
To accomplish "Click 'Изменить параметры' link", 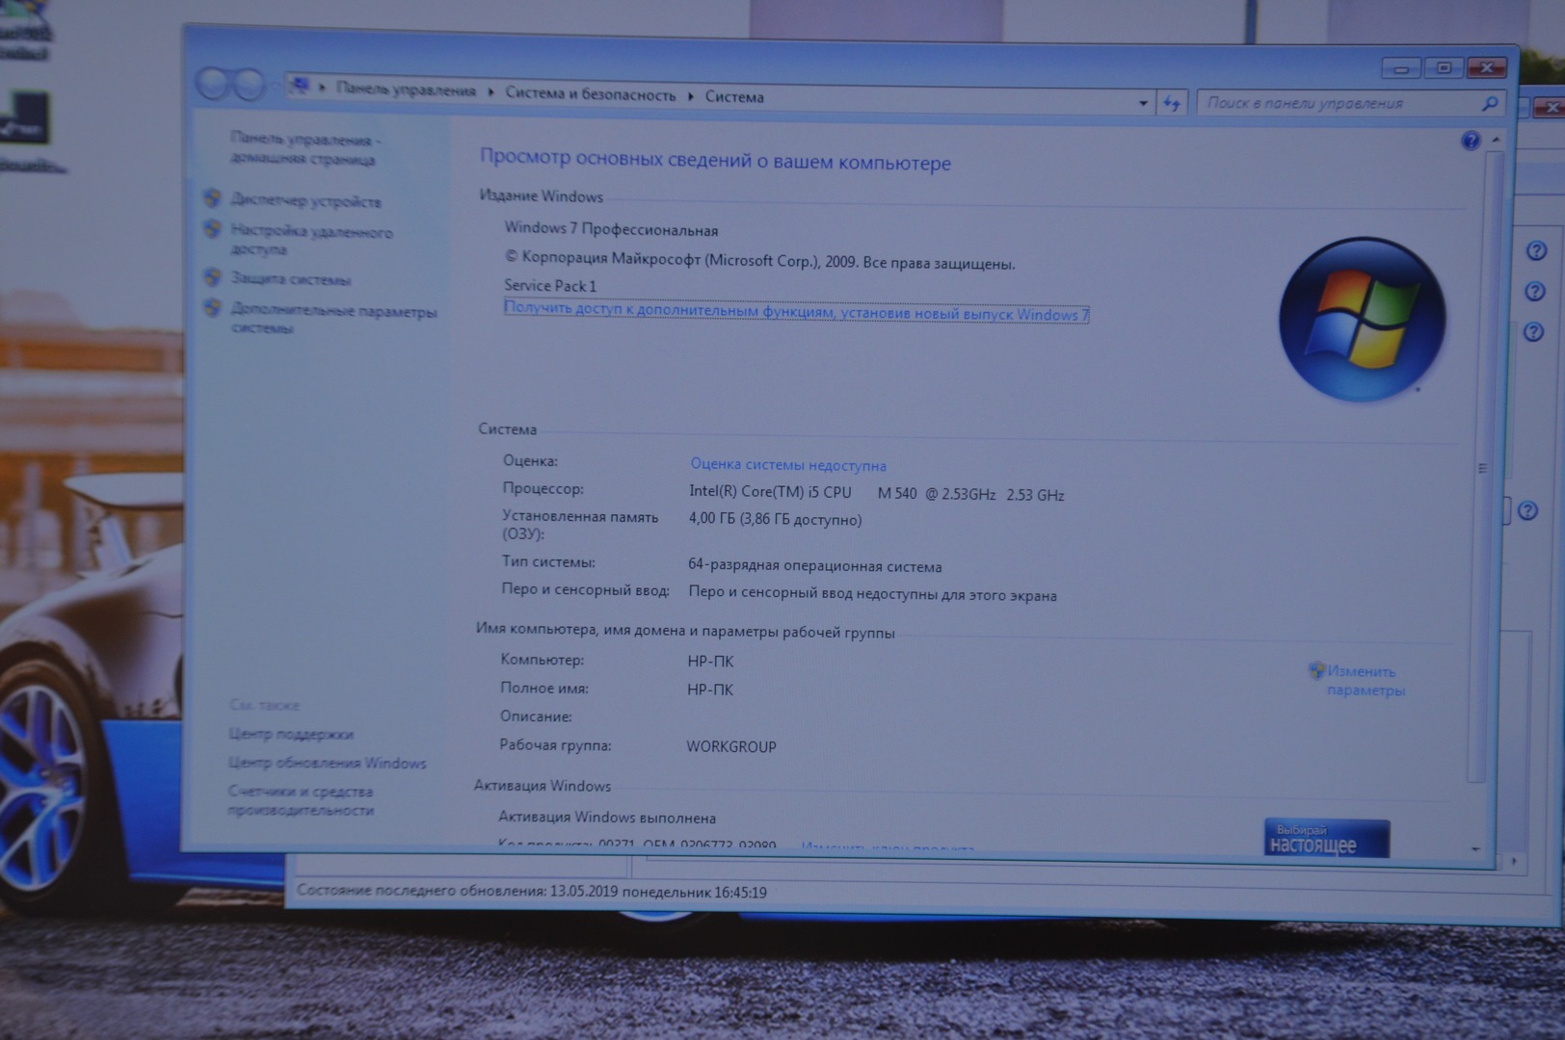I will coord(1365,681).
